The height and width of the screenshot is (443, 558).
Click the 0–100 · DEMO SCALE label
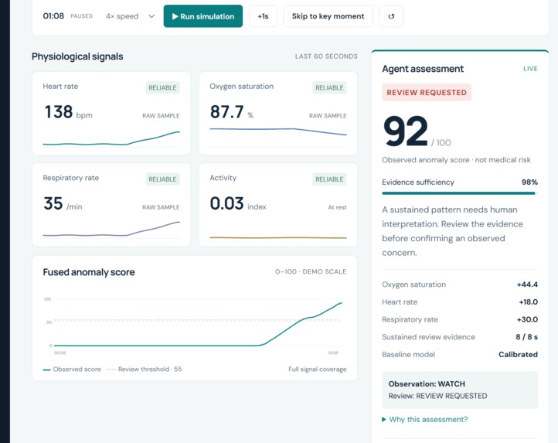311,271
